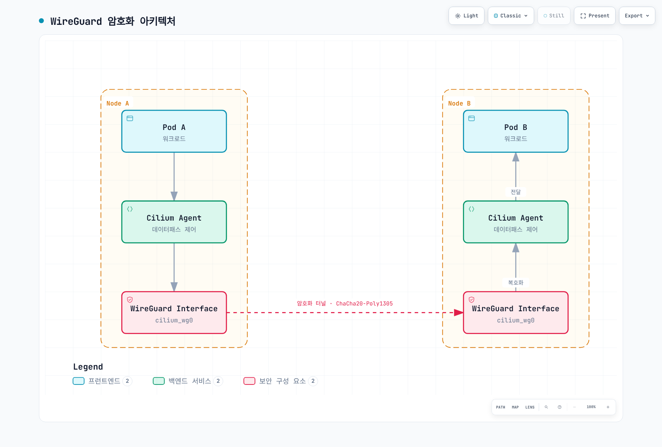Toggle the 프런트엔드 legend filter label
The height and width of the screenshot is (447, 662).
pyautogui.click(x=104, y=381)
